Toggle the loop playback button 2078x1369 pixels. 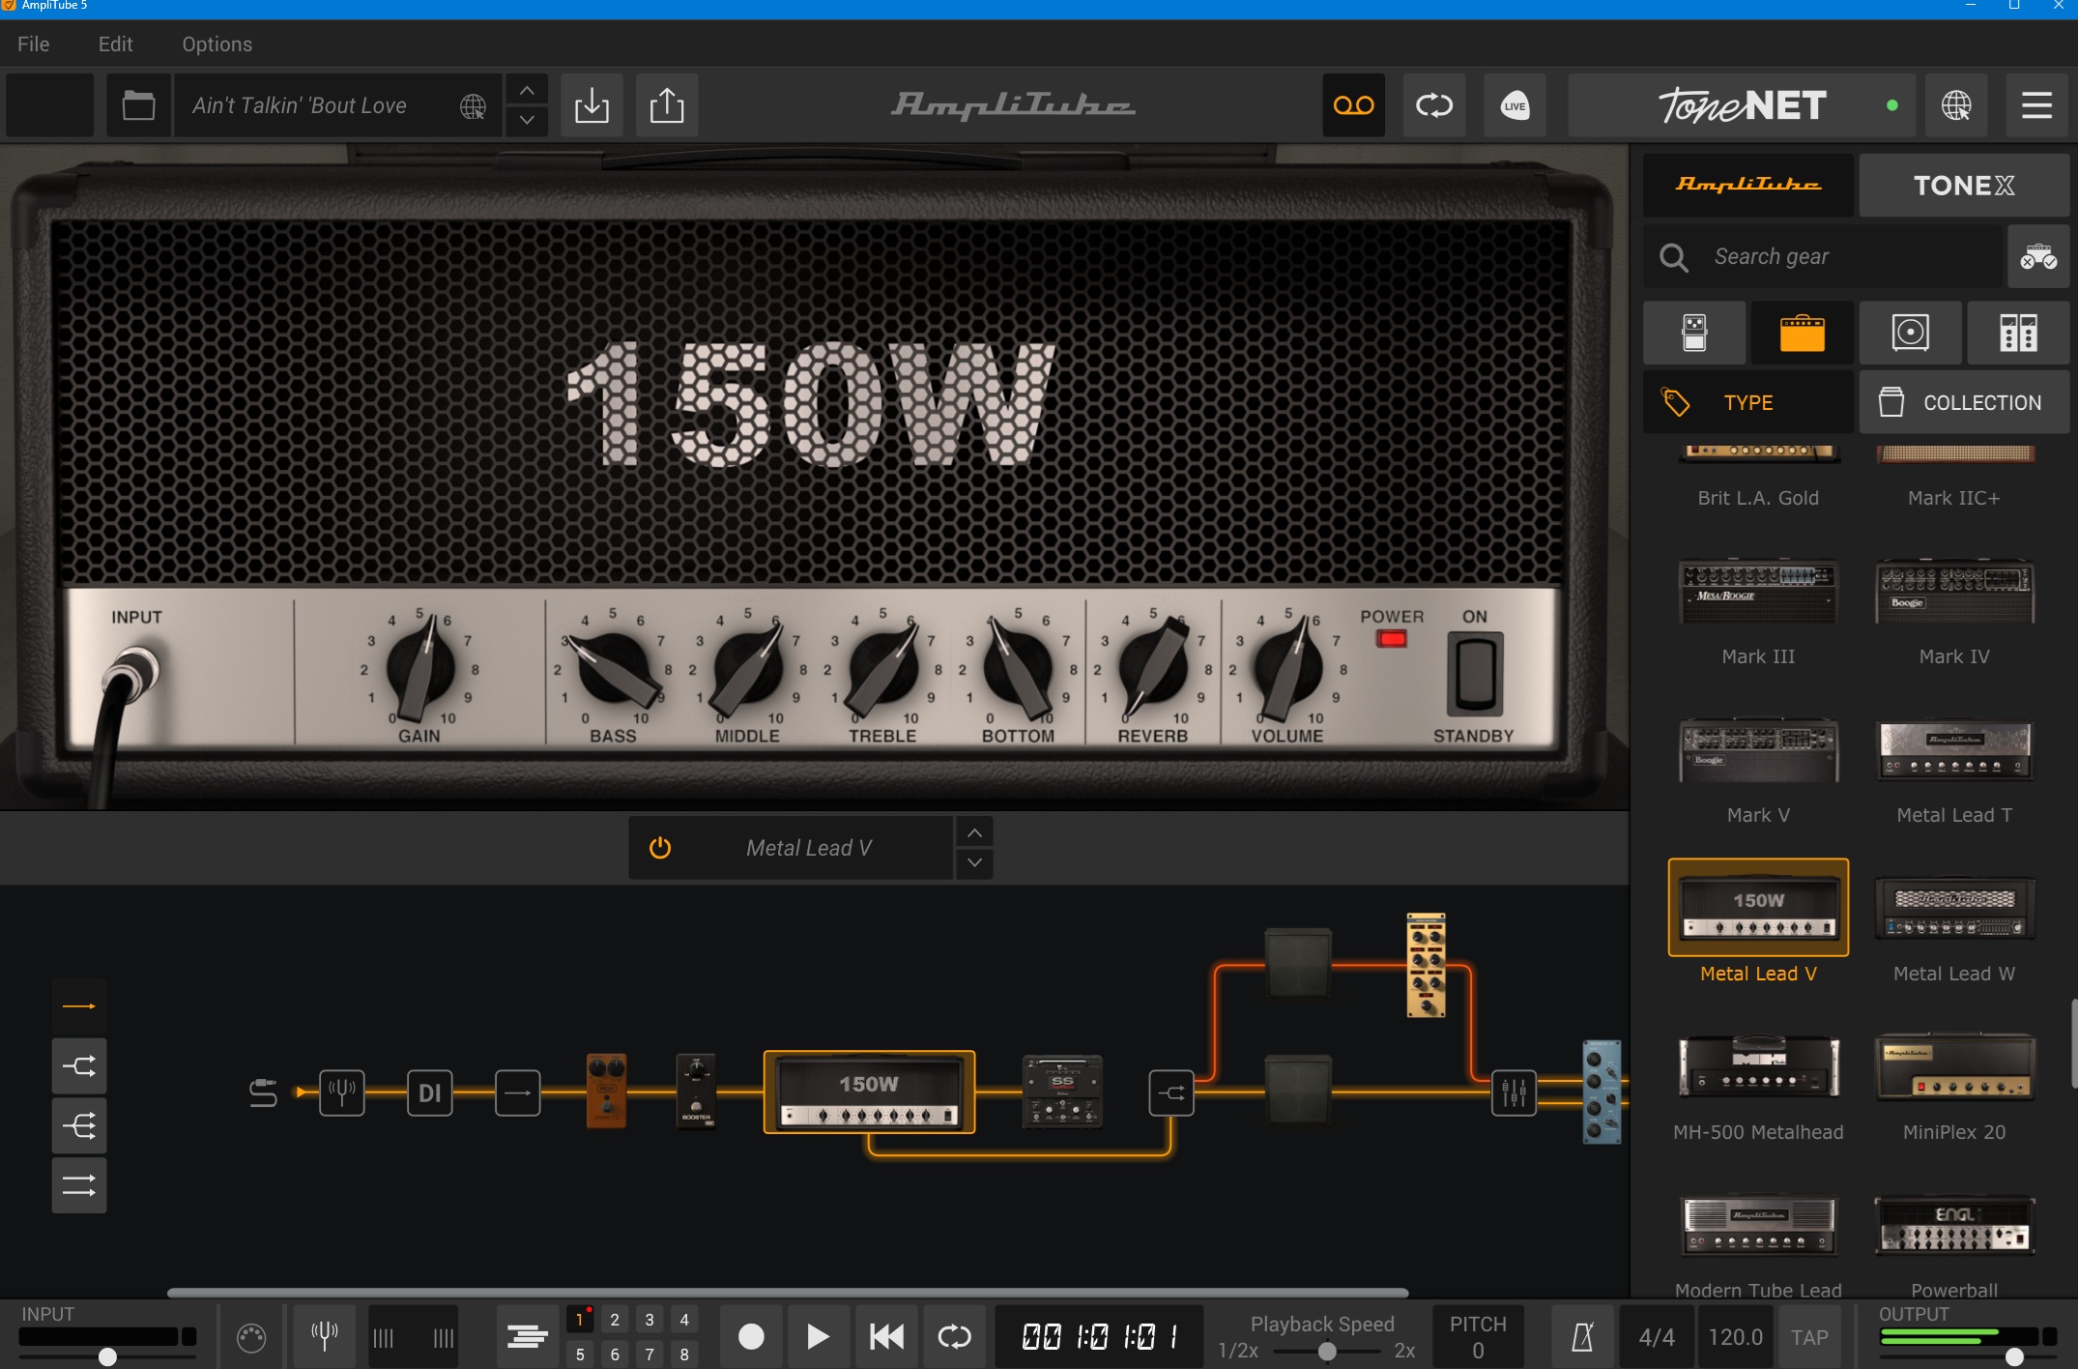tap(954, 1336)
